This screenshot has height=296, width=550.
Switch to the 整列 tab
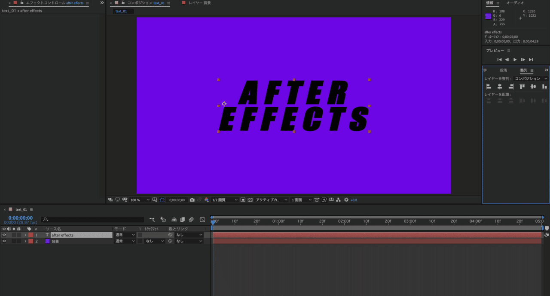tap(523, 70)
